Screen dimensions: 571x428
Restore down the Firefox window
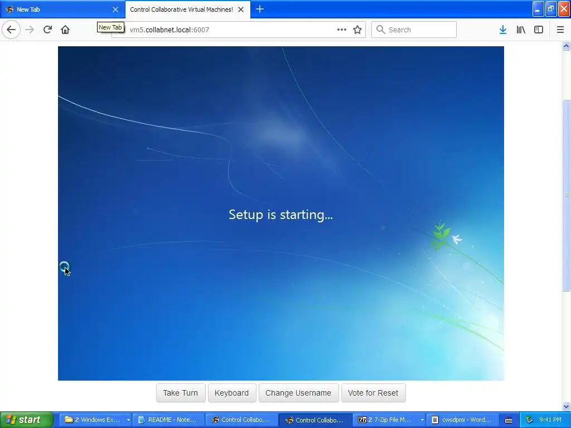click(551, 9)
